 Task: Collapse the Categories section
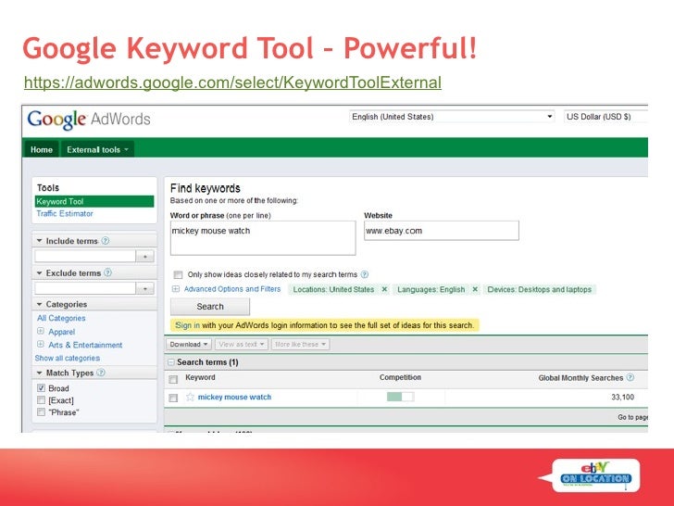coord(40,304)
